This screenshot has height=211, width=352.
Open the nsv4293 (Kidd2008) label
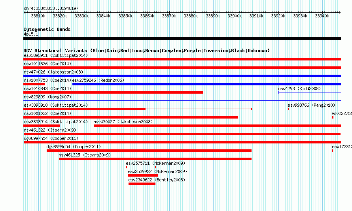point(299,89)
